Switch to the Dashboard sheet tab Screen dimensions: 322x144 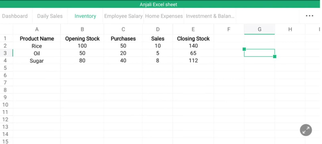(x=15, y=16)
